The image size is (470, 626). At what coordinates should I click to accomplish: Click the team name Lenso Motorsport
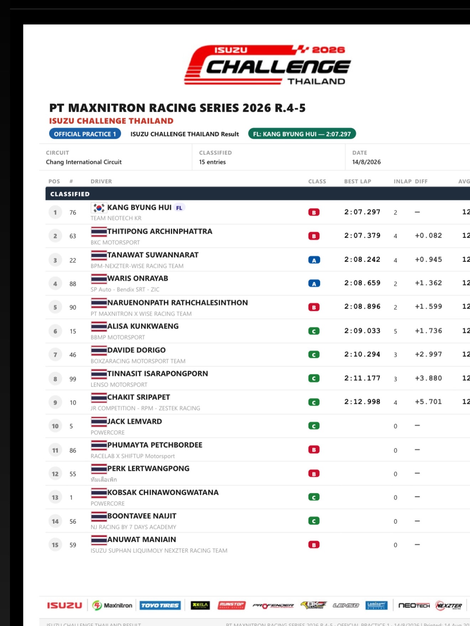tap(119, 385)
